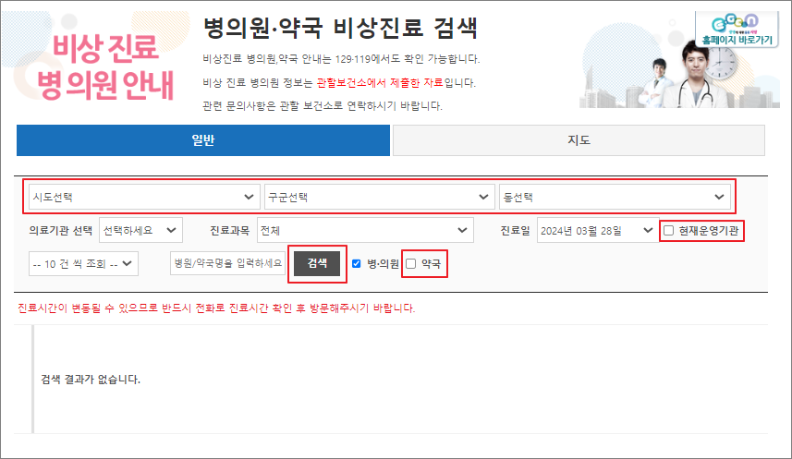Open the 홈페이지 바로가기 link icon

(x=737, y=30)
